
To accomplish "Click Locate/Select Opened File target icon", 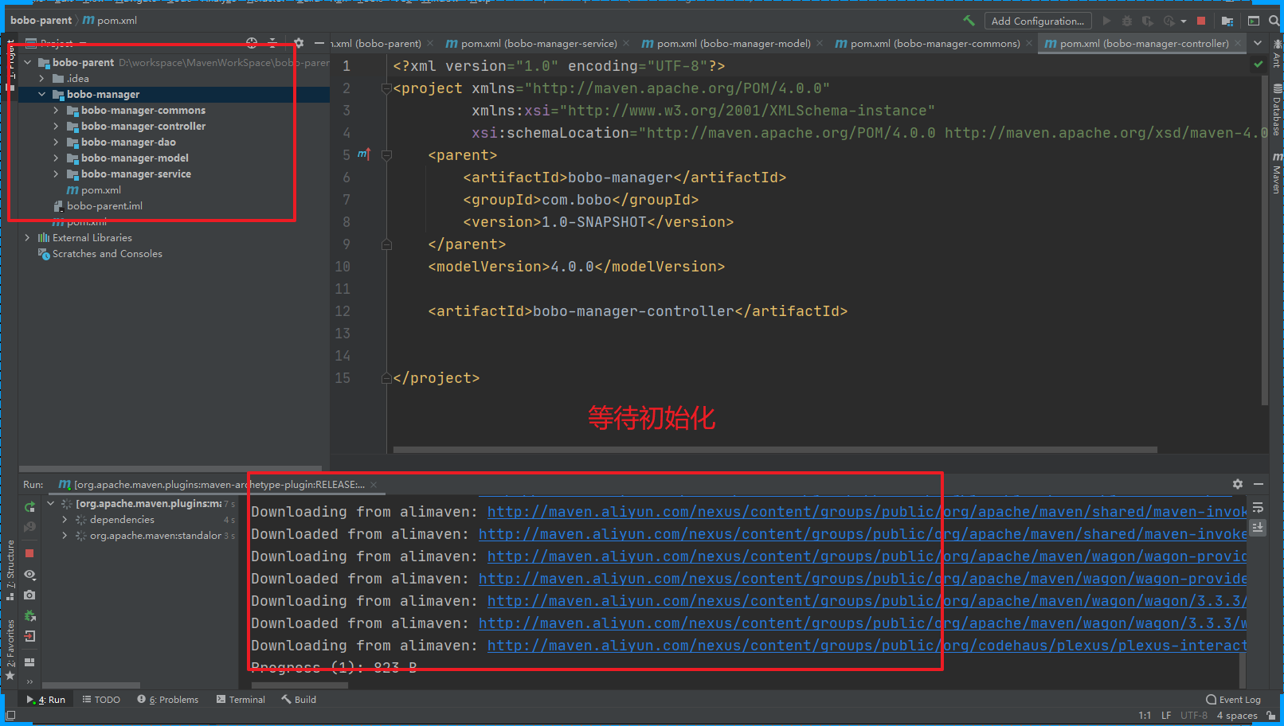I will pos(252,43).
